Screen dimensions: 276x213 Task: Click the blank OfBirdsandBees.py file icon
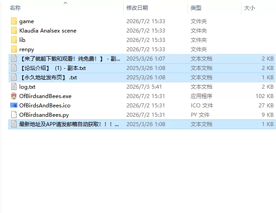point(14,115)
